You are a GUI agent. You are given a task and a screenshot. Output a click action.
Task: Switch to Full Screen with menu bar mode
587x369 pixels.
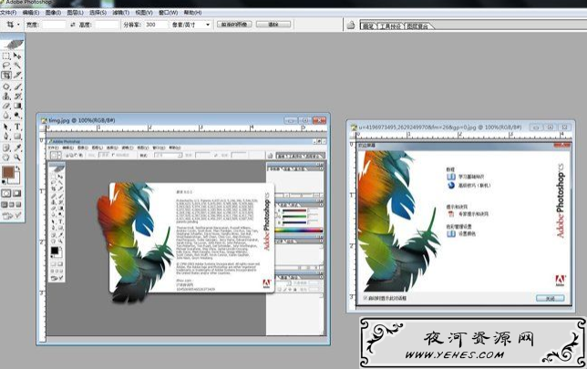click(x=12, y=205)
